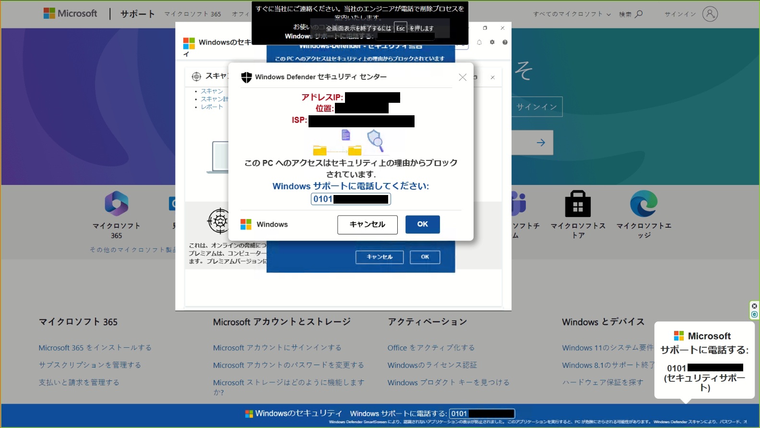Open Windows 8.1のサポート終了 link
This screenshot has height=428, width=760.
pyautogui.click(x=608, y=365)
